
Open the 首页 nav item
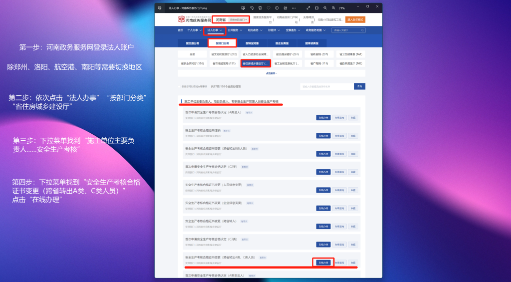tap(181, 30)
